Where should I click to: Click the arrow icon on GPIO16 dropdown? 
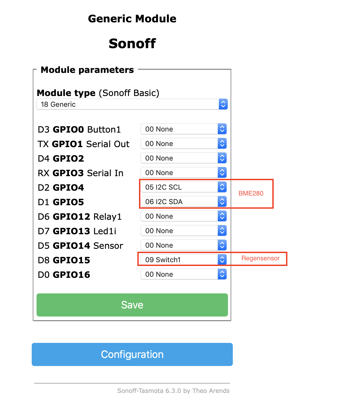pos(222,274)
